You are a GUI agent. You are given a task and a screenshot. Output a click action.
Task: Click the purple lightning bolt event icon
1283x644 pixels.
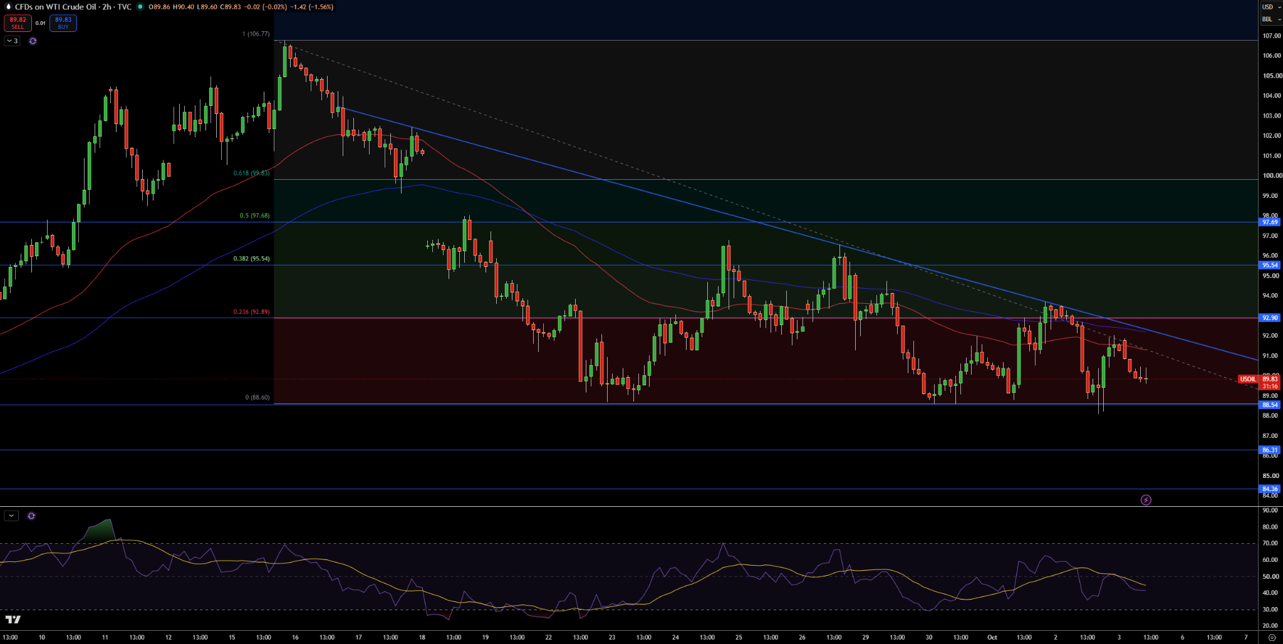1146,500
